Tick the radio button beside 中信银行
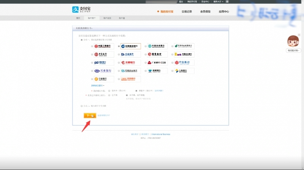Image resolution: width=304 pixels, height=170 pixels. click(173, 63)
